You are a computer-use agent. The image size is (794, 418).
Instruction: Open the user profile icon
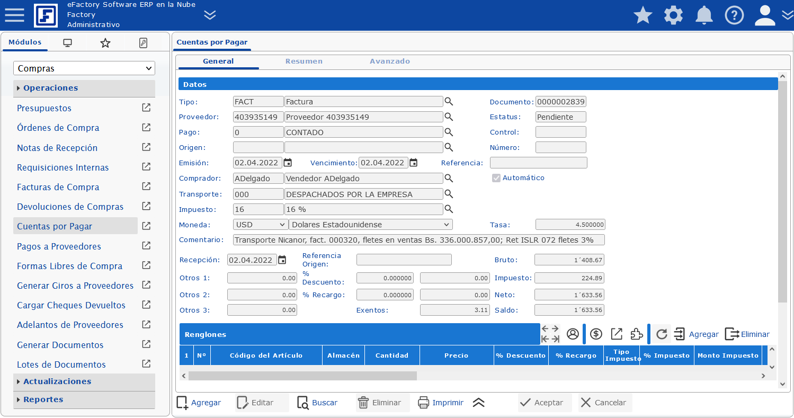(765, 15)
